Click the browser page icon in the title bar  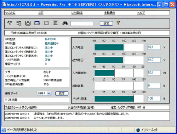click(x=4, y=4)
